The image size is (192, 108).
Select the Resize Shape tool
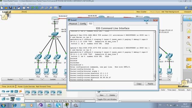(x=189, y=50)
